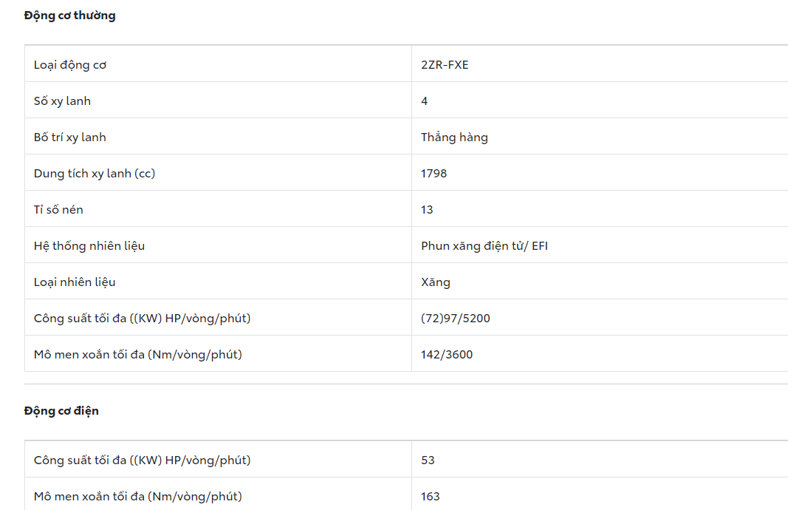Click the "Bố trí xy lanh" label

tap(70, 137)
